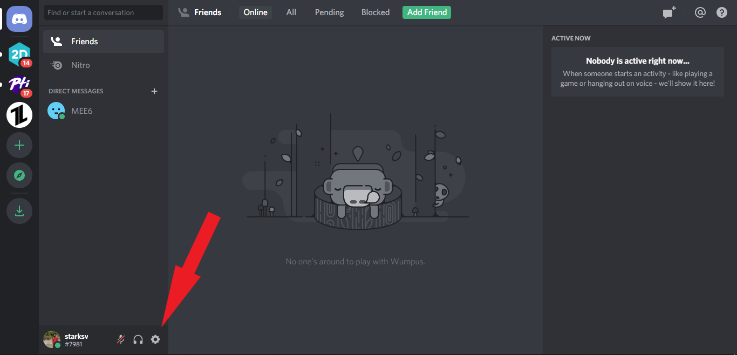The width and height of the screenshot is (737, 355).
Task: Open the Discord Home button
Action: click(x=19, y=19)
